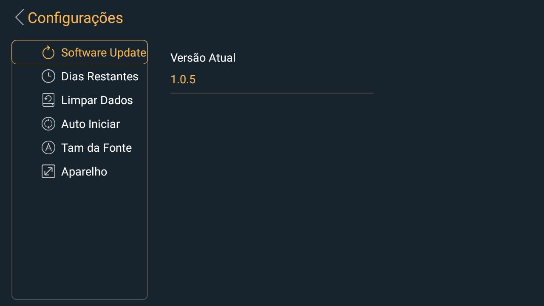Select the Auto Iniciar setting
Viewport: 544px width, 306px height.
click(91, 124)
